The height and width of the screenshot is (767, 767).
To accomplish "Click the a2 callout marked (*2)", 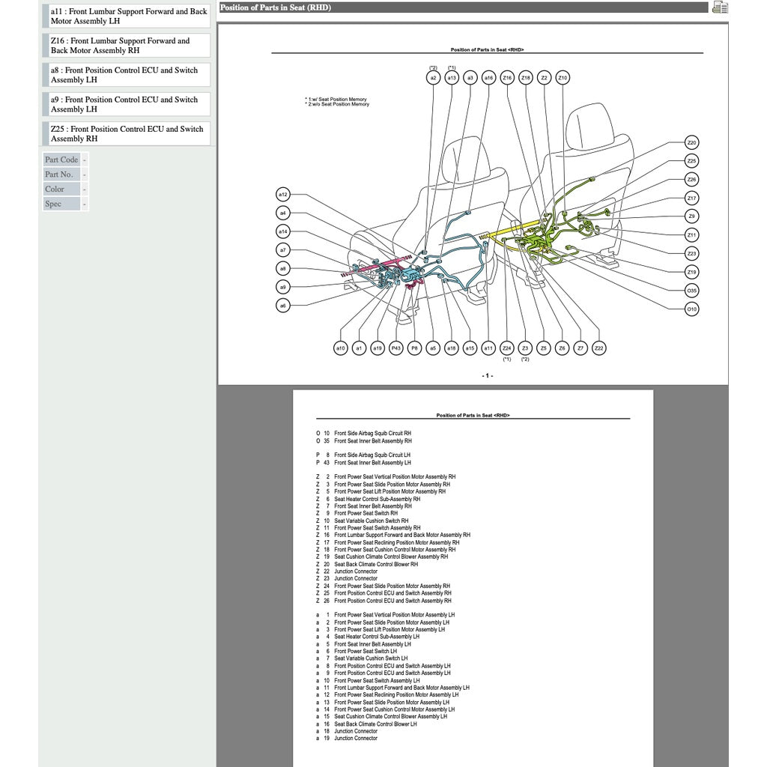I will click(433, 77).
